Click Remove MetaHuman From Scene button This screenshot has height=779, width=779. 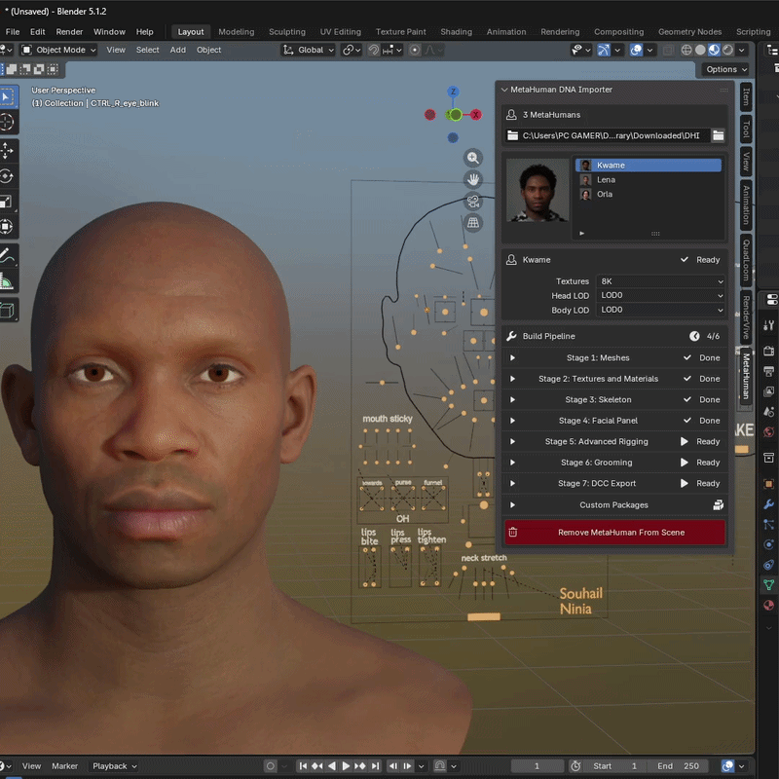tap(615, 533)
